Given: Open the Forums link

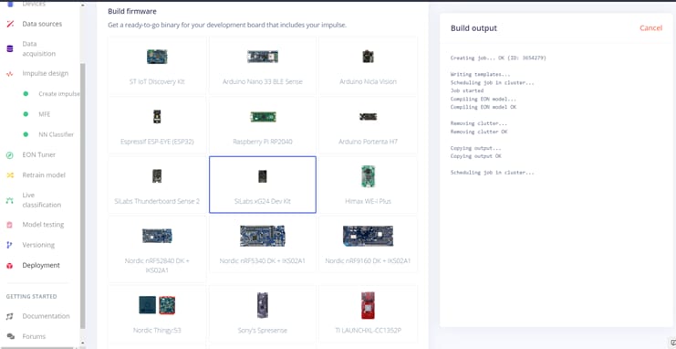Looking at the screenshot, I should coord(34,336).
